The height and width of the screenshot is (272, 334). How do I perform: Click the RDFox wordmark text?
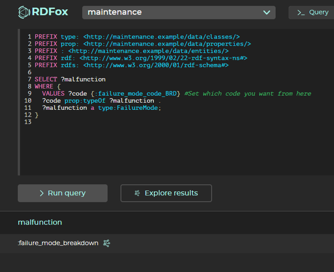50,12
